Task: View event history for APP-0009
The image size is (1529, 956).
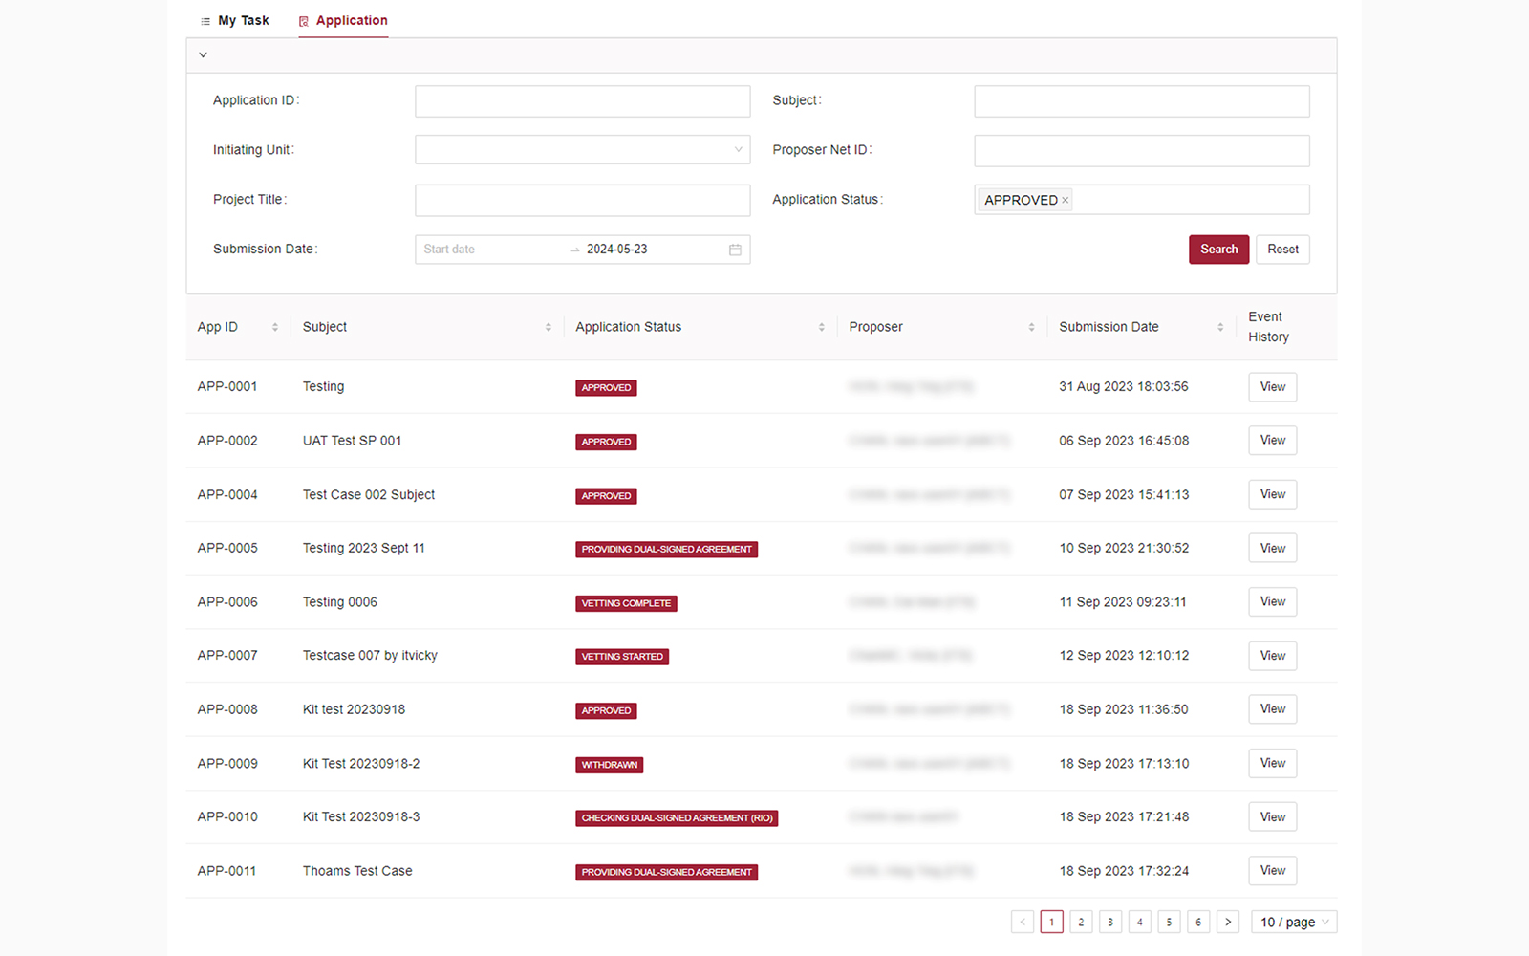Action: [1272, 763]
